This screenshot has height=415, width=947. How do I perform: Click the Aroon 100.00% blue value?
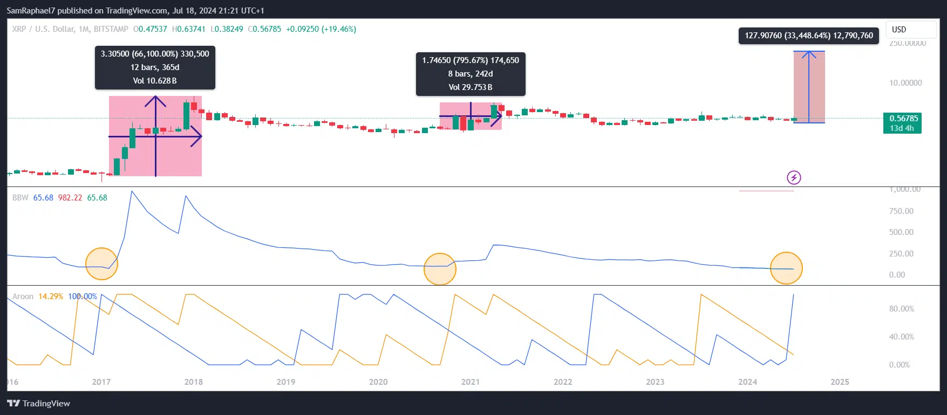click(83, 296)
